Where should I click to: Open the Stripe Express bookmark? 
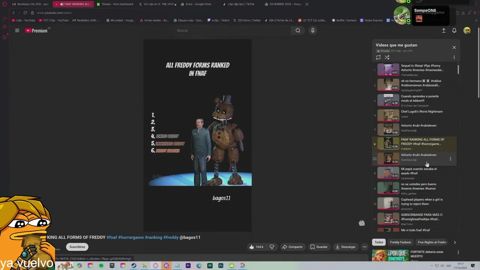coord(371,20)
